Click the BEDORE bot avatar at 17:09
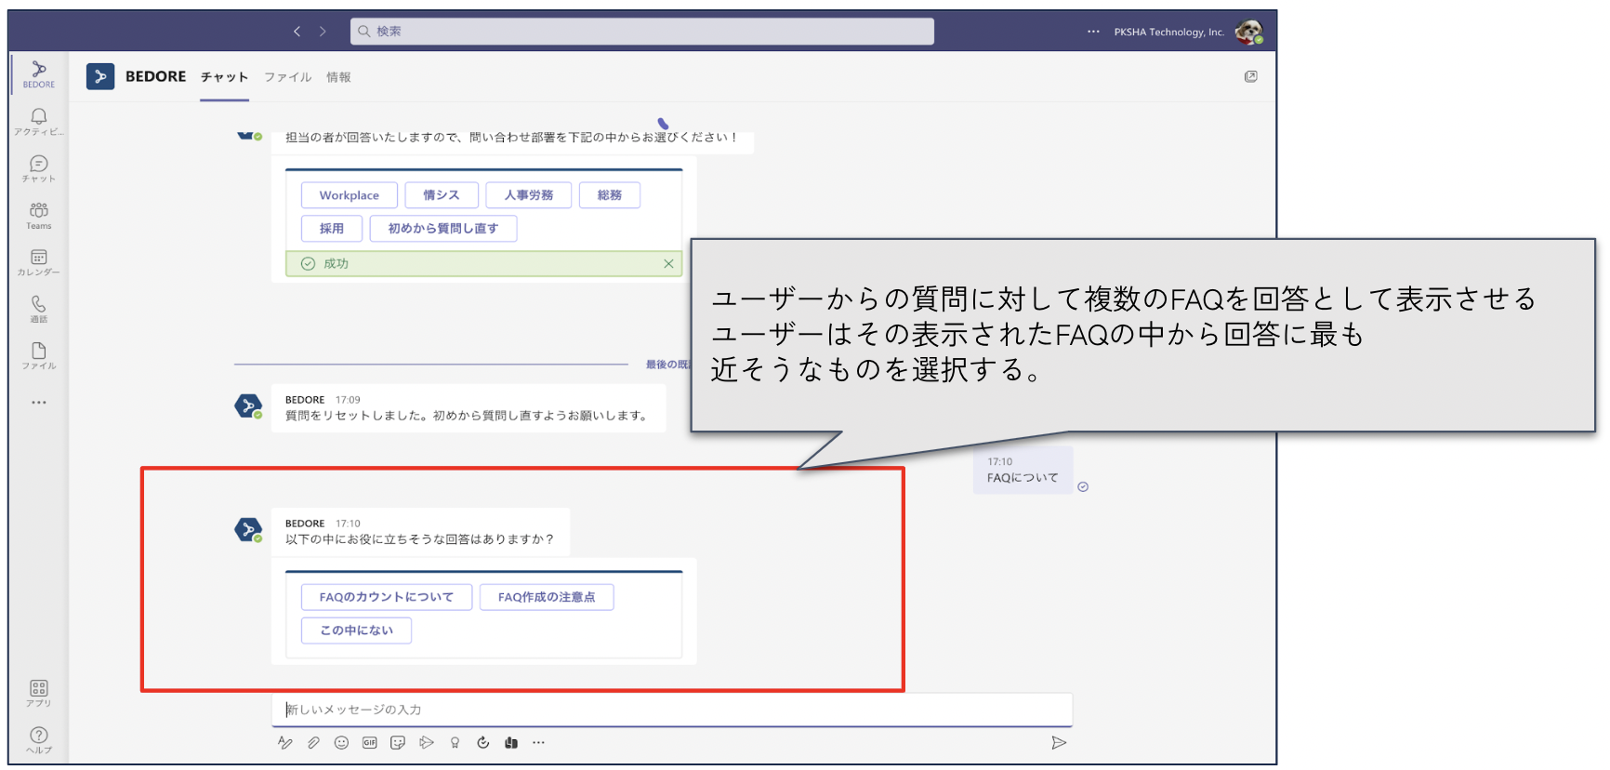This screenshot has height=770, width=1610. pyautogui.click(x=248, y=406)
